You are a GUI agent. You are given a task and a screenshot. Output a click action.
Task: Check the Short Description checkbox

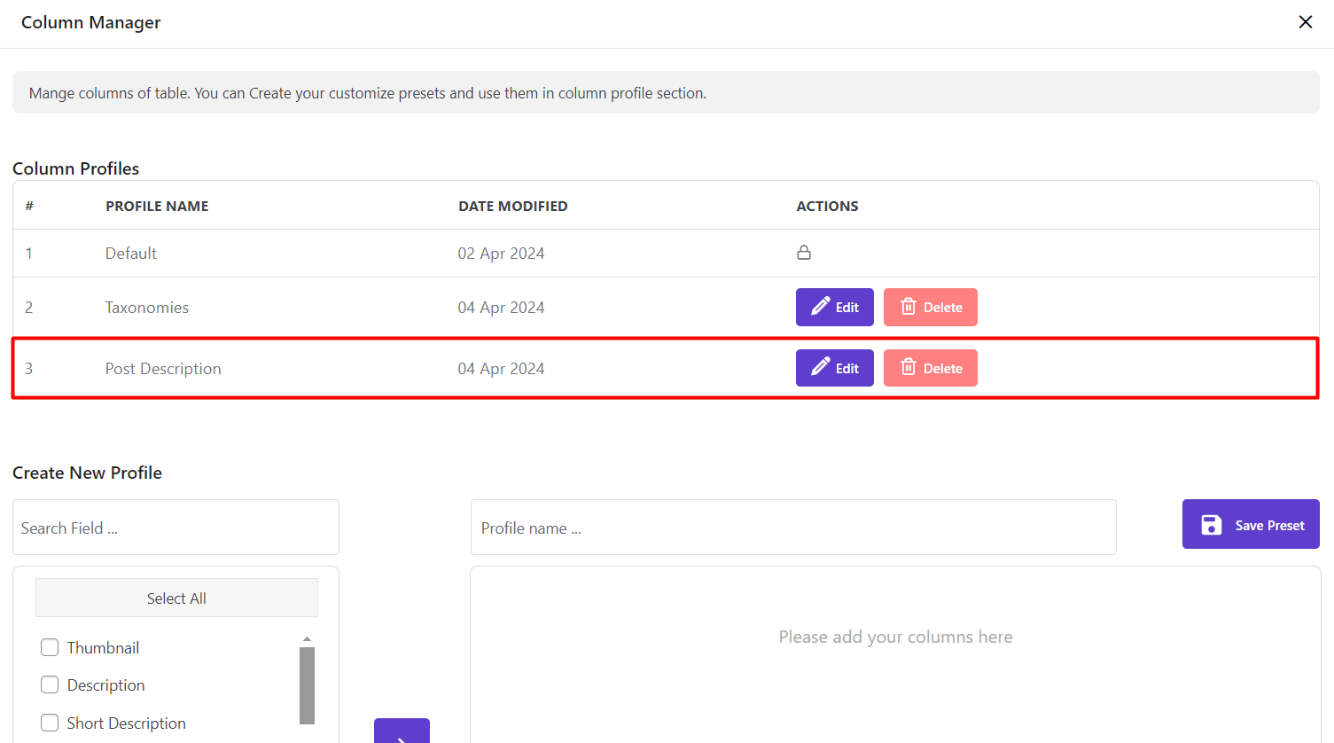tap(50, 723)
